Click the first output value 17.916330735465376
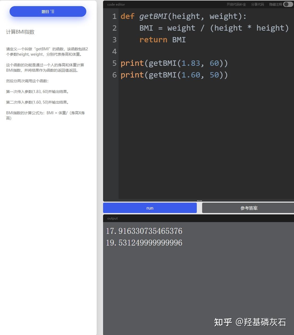Viewport: 294px width, 335px height. coord(144,231)
